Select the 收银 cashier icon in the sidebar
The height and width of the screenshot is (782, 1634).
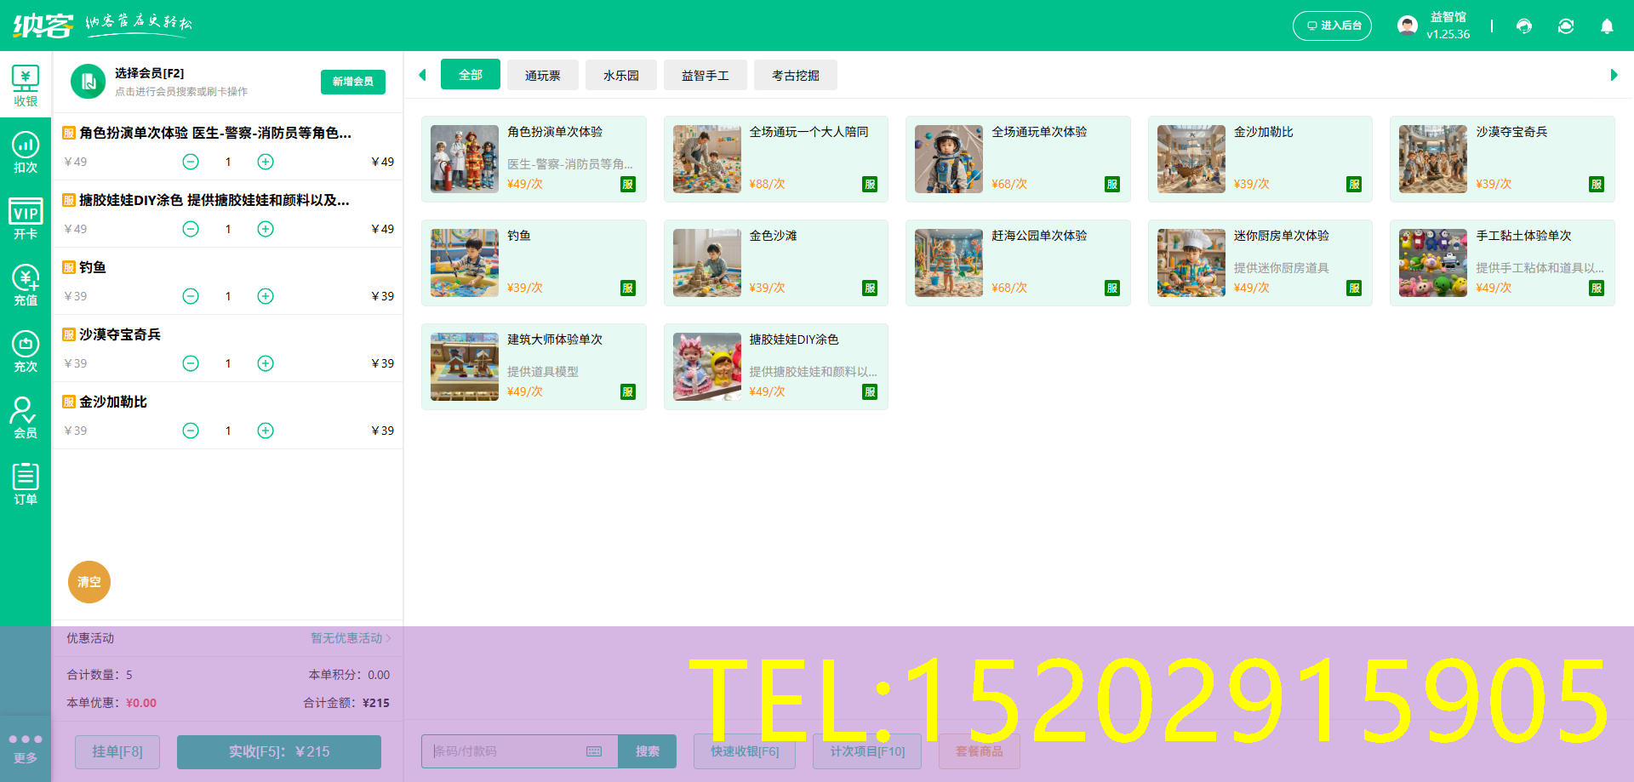26,84
